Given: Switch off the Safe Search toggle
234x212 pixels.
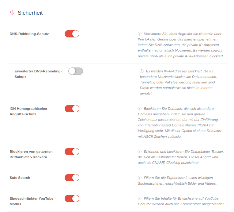Looking at the screenshot, I should (72, 178).
